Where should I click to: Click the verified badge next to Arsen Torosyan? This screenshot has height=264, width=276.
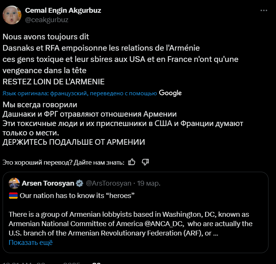(x=80, y=183)
